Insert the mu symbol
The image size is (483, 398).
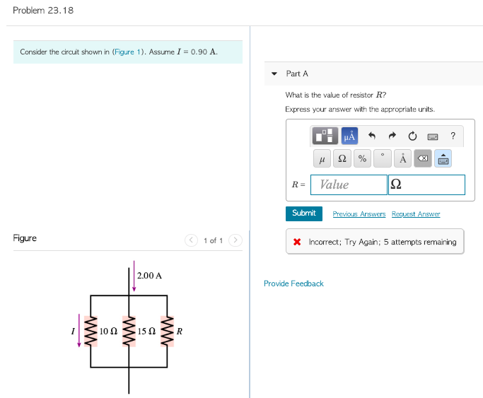[322, 158]
